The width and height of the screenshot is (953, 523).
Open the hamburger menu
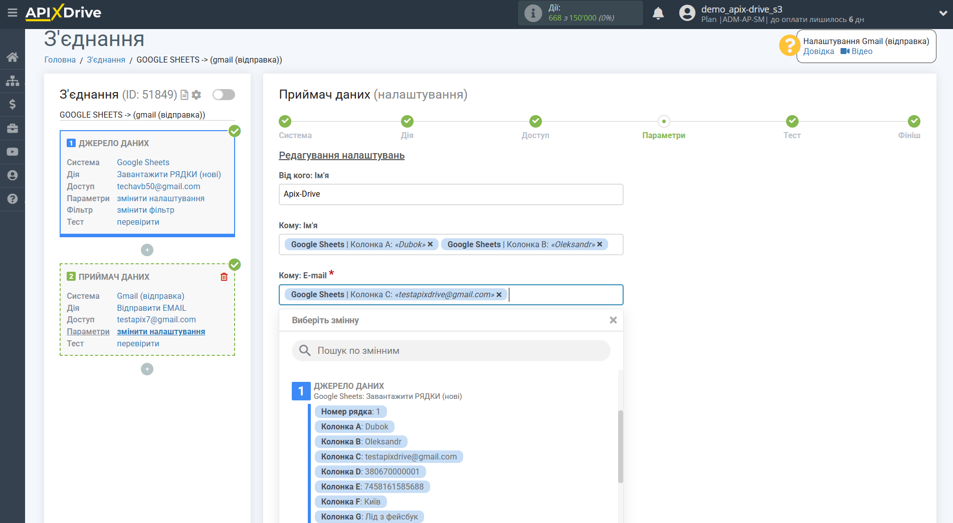coord(13,13)
